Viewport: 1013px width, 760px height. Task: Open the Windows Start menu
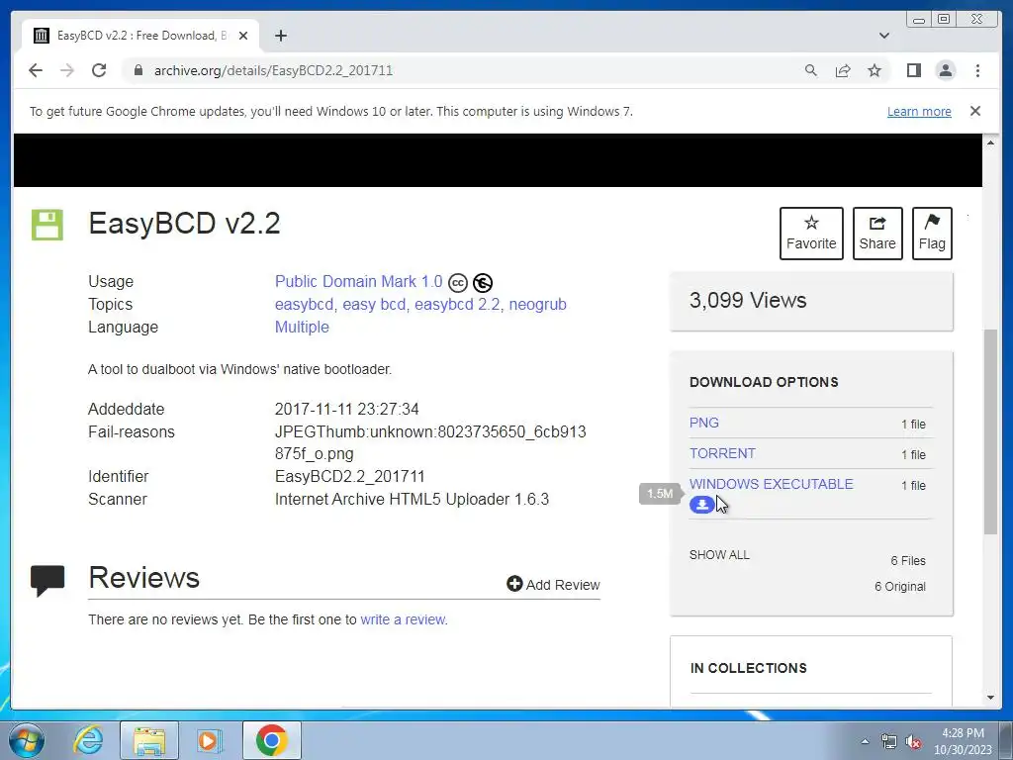26,740
